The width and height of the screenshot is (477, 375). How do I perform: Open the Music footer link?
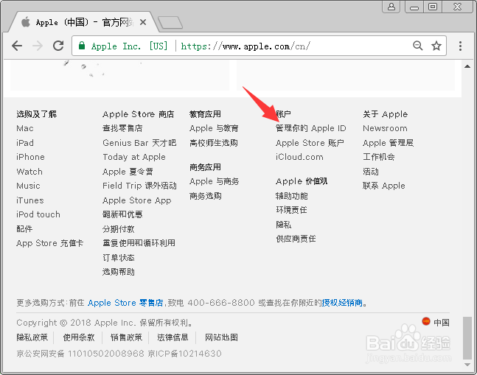[28, 186]
